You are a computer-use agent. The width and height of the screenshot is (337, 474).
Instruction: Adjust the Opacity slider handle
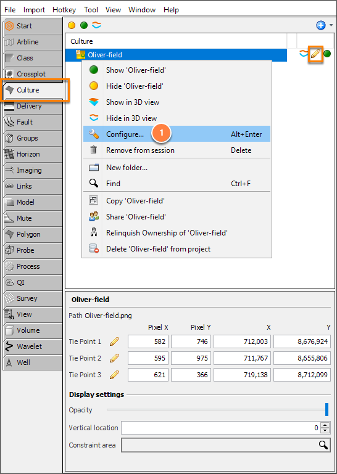[x=327, y=410]
